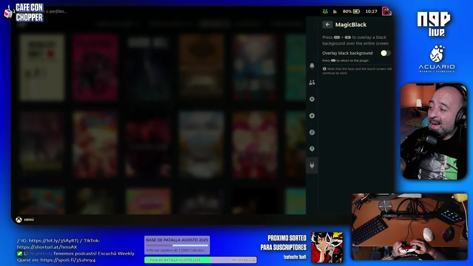Click the 'Proximo sorteo para suscriptores' text
Image resolution: width=473 pixels, height=266 pixels.
pyautogui.click(x=283, y=243)
